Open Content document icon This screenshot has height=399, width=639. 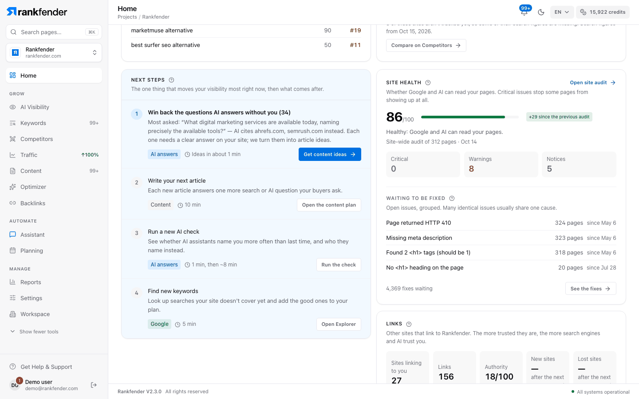13,171
